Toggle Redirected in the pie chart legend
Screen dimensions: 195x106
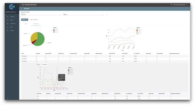tap(56, 32)
